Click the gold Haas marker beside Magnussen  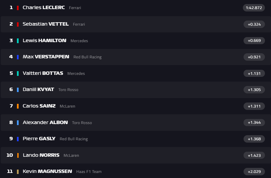point(18,172)
